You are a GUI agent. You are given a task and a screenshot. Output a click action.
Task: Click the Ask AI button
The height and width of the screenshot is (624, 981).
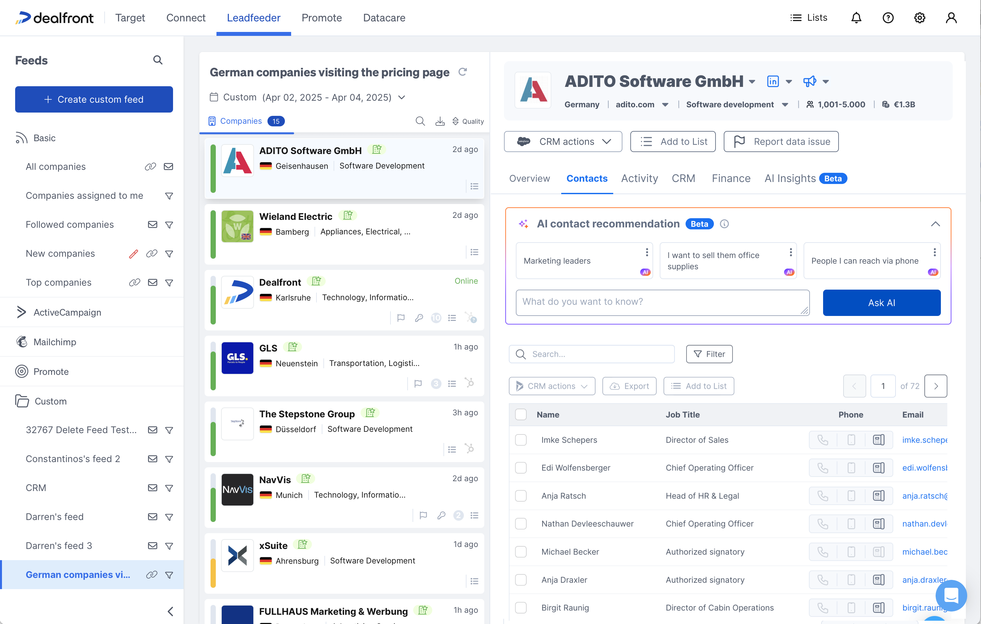[881, 302]
